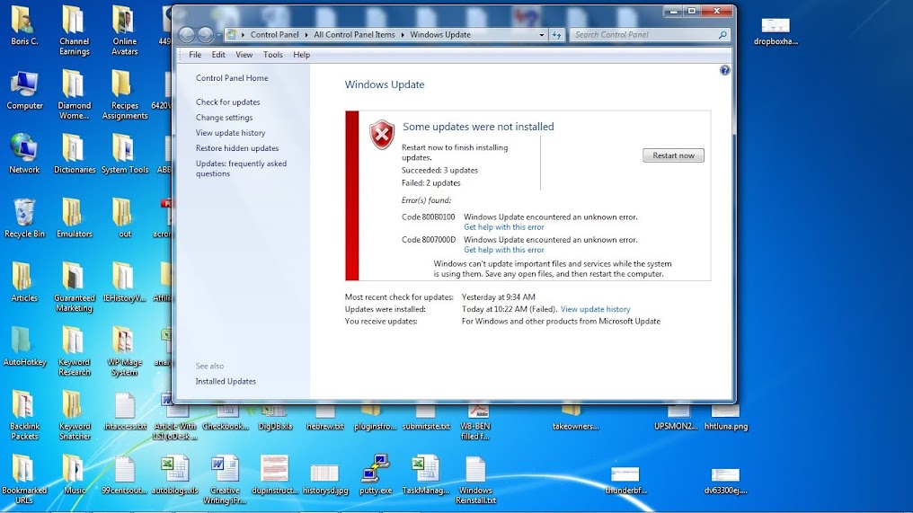Select the Emulators folder

click(x=74, y=217)
